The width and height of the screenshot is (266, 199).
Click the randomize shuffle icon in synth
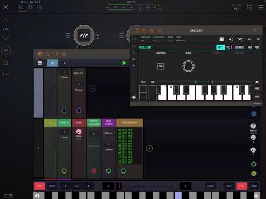pyautogui.click(x=240, y=39)
